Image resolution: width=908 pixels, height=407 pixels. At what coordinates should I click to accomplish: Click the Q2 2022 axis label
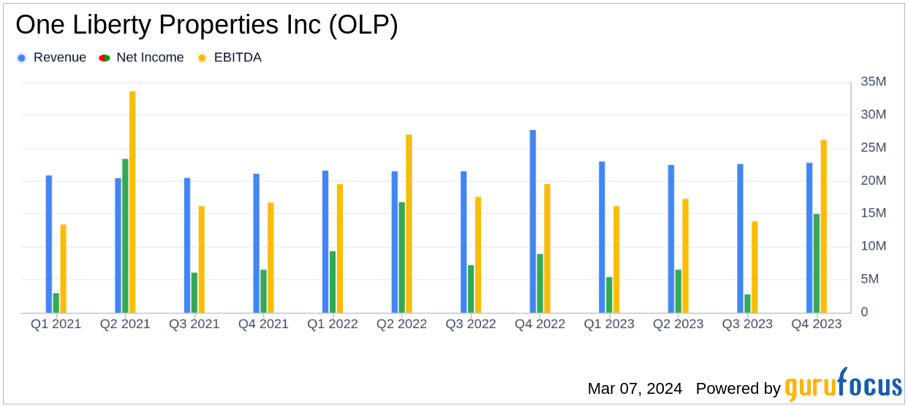401,324
